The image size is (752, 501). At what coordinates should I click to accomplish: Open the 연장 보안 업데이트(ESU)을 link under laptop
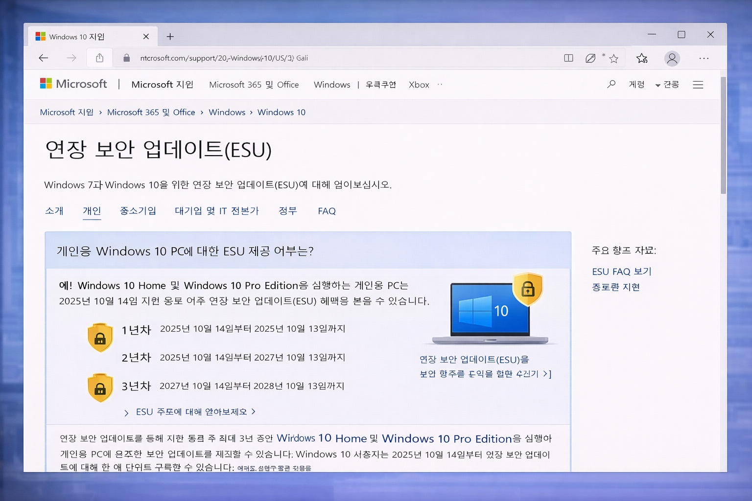click(x=474, y=360)
